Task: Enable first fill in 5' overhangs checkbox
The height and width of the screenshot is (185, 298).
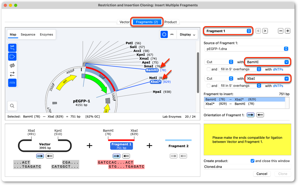Action: (x=208, y=69)
